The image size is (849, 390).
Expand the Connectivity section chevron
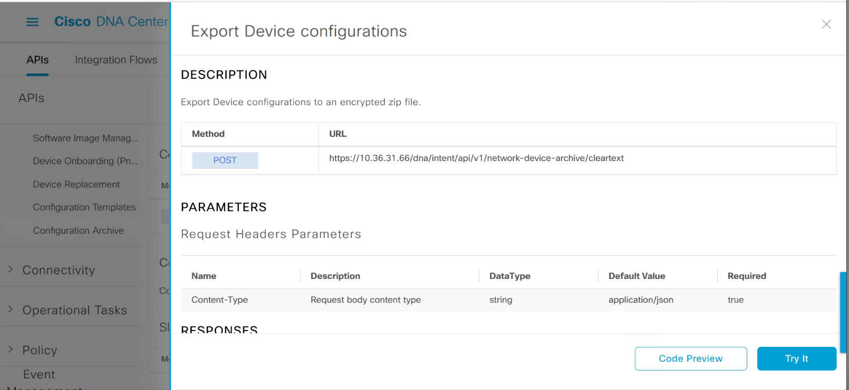point(11,269)
